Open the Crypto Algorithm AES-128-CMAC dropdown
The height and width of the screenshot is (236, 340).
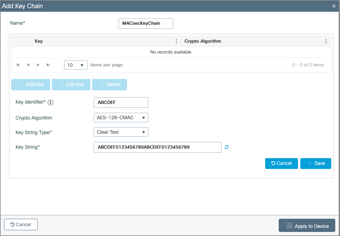pos(121,118)
